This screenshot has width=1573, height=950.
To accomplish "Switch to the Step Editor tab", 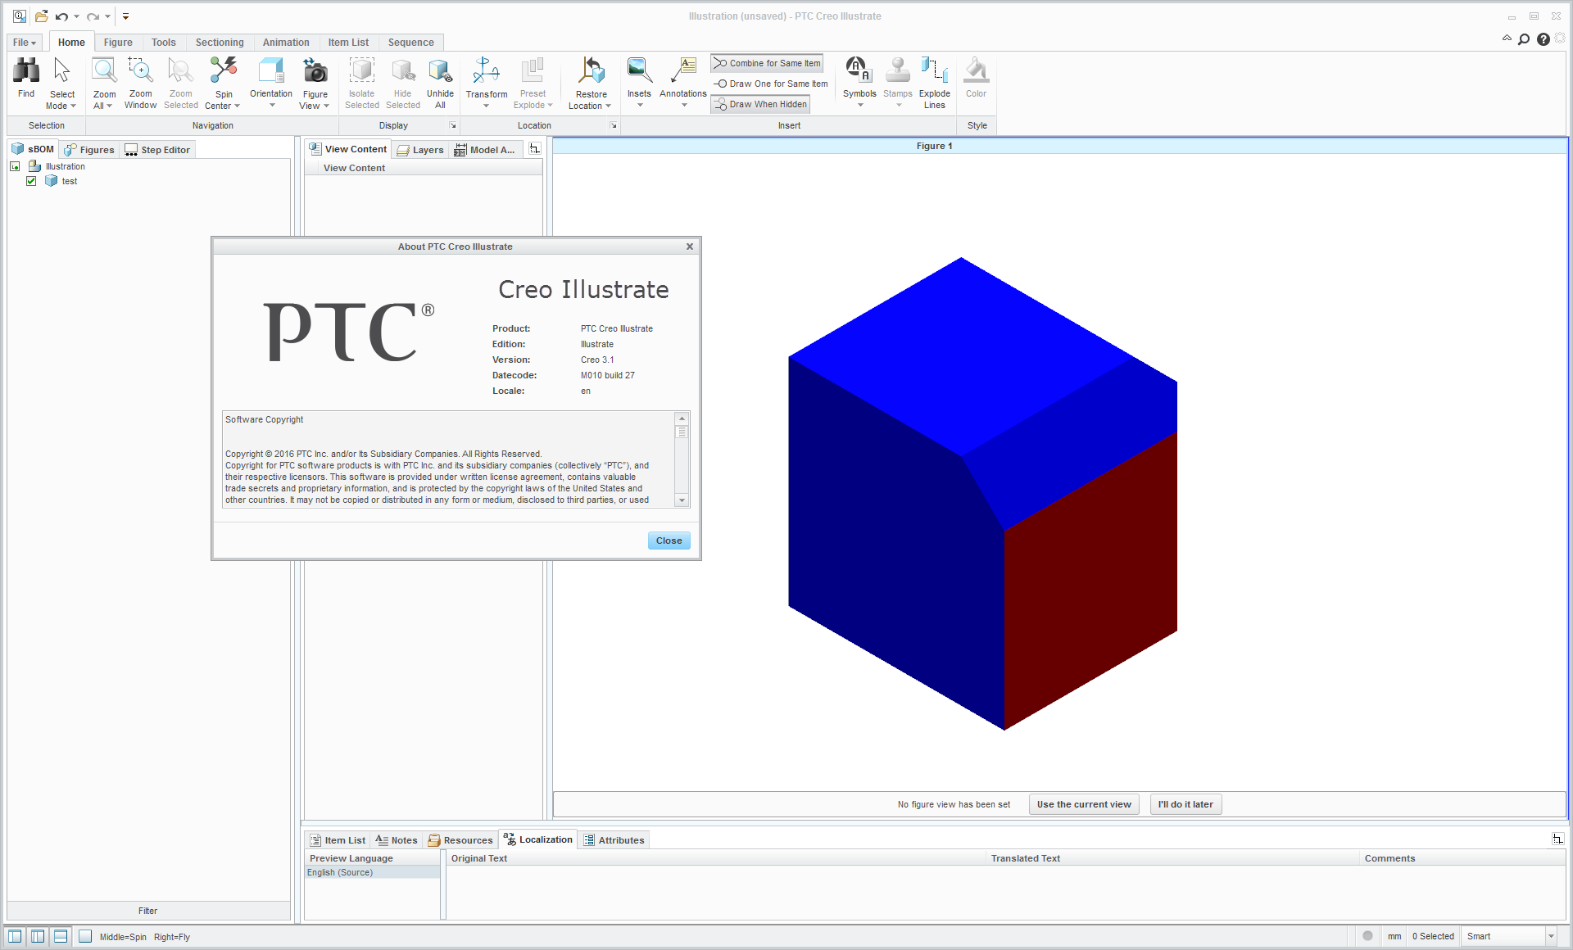I will [x=157, y=150].
